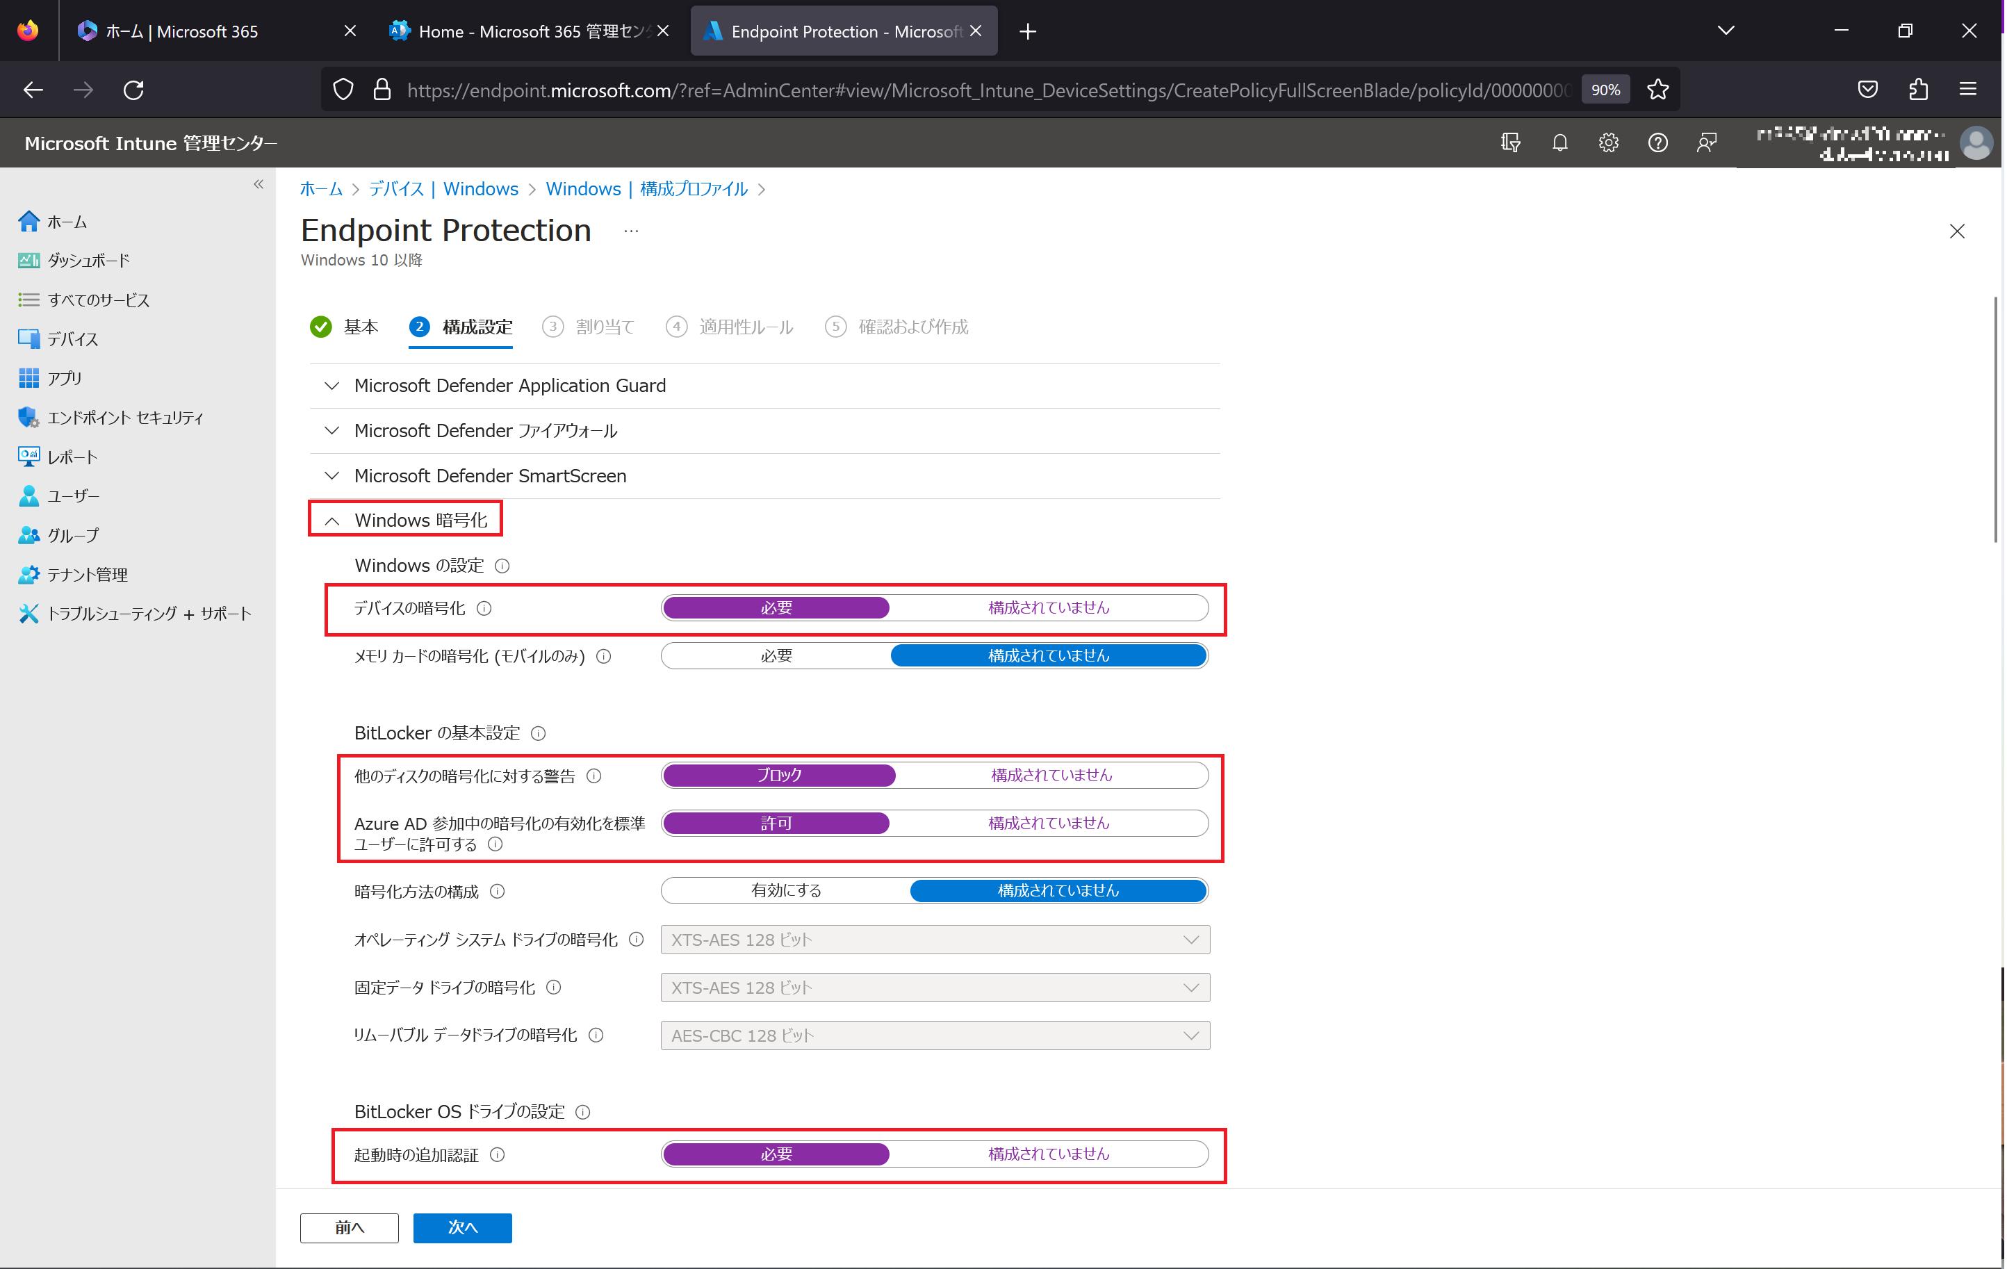
Task: Set 他のディスクの暗号化に対する警告 to ブロック
Action: click(x=779, y=776)
